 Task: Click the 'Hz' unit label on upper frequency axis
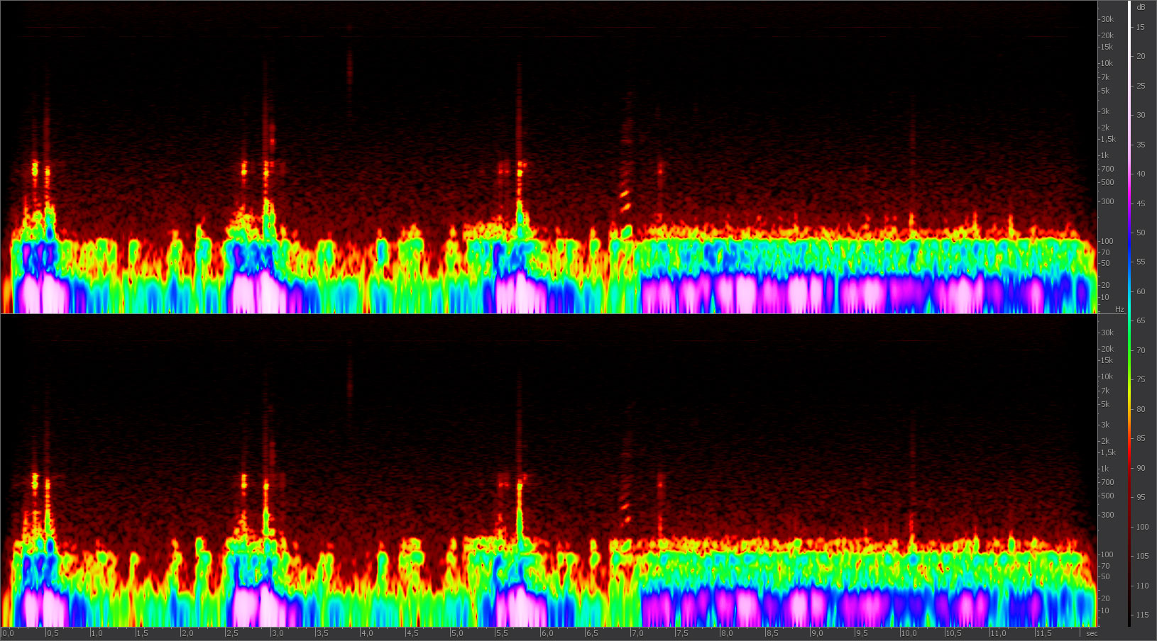coord(1119,309)
